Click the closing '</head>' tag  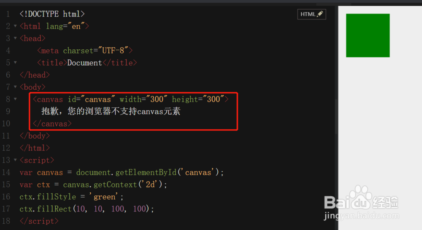(x=35, y=75)
